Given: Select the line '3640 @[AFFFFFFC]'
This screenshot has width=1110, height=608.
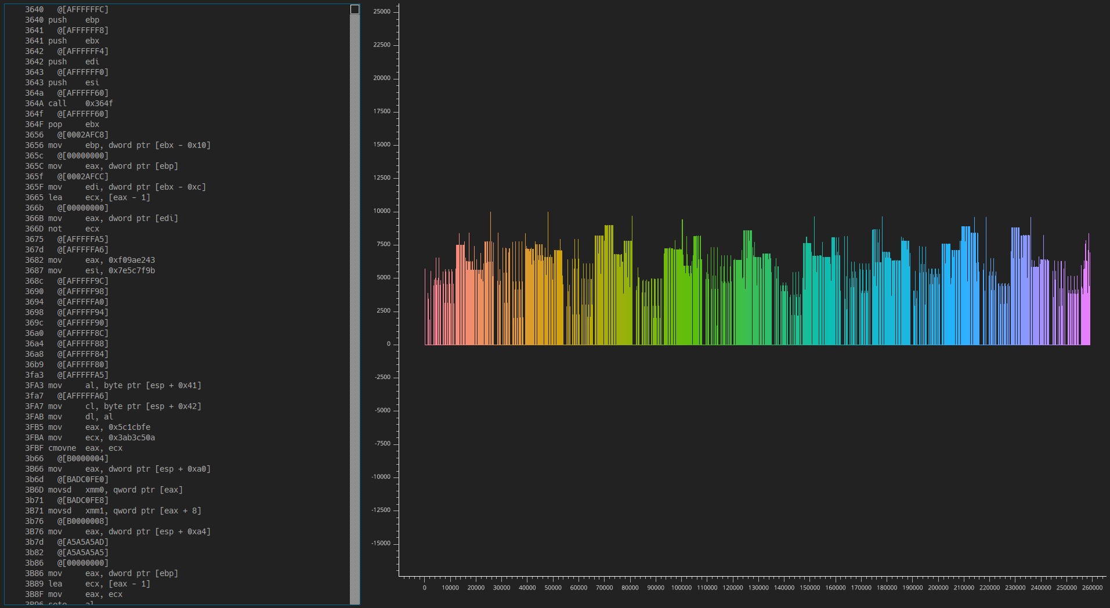Looking at the screenshot, I should coord(177,9).
